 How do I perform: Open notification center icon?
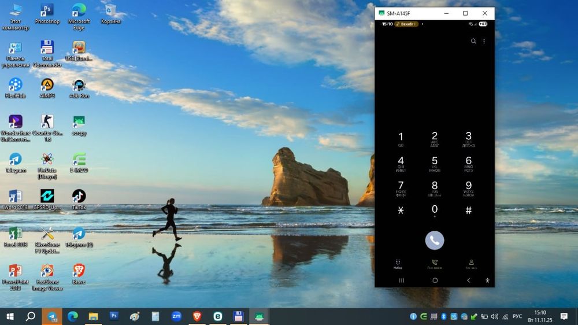click(564, 316)
